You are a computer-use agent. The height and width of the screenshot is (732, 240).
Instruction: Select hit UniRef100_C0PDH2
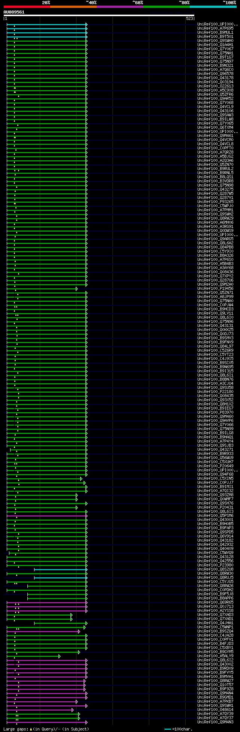click(215, 590)
